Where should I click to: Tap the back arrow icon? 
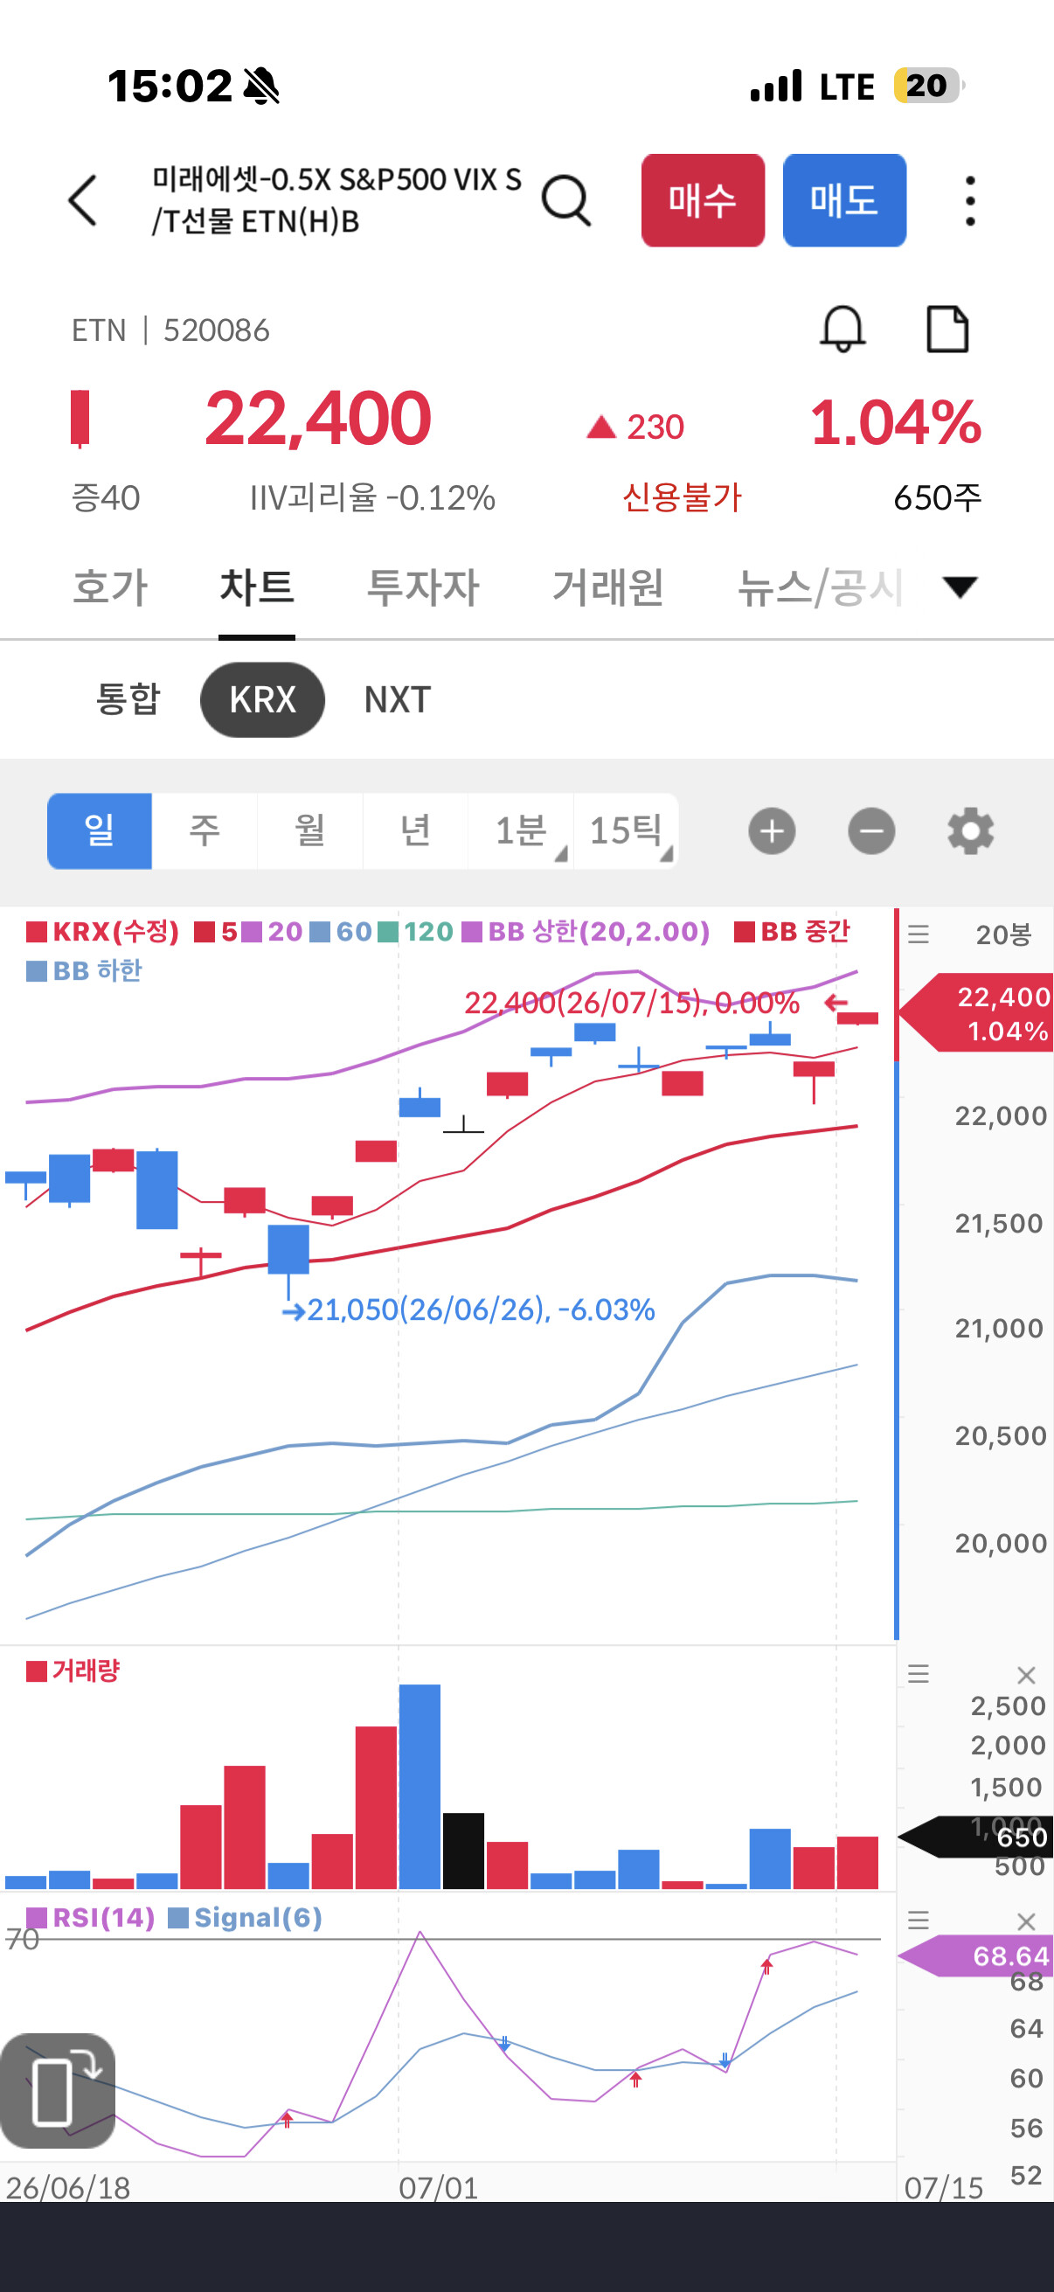click(83, 200)
